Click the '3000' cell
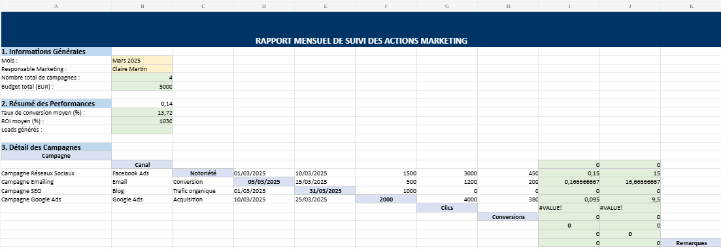Viewport: 721px width, 249px height. 447,173
